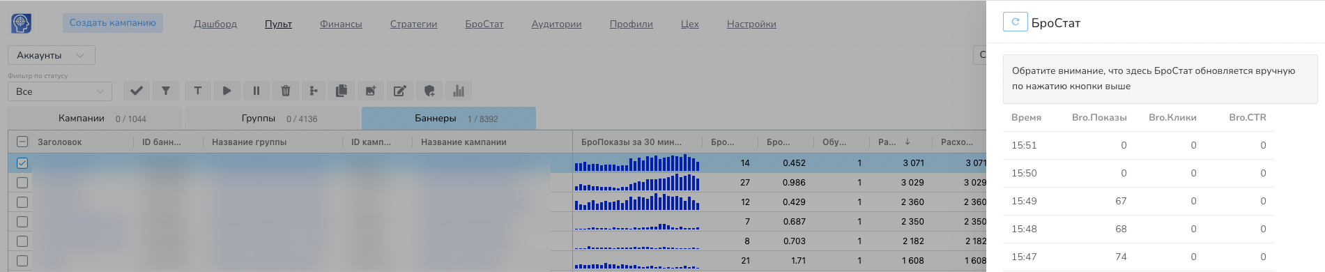Click the chart in row with 0.429

point(637,202)
